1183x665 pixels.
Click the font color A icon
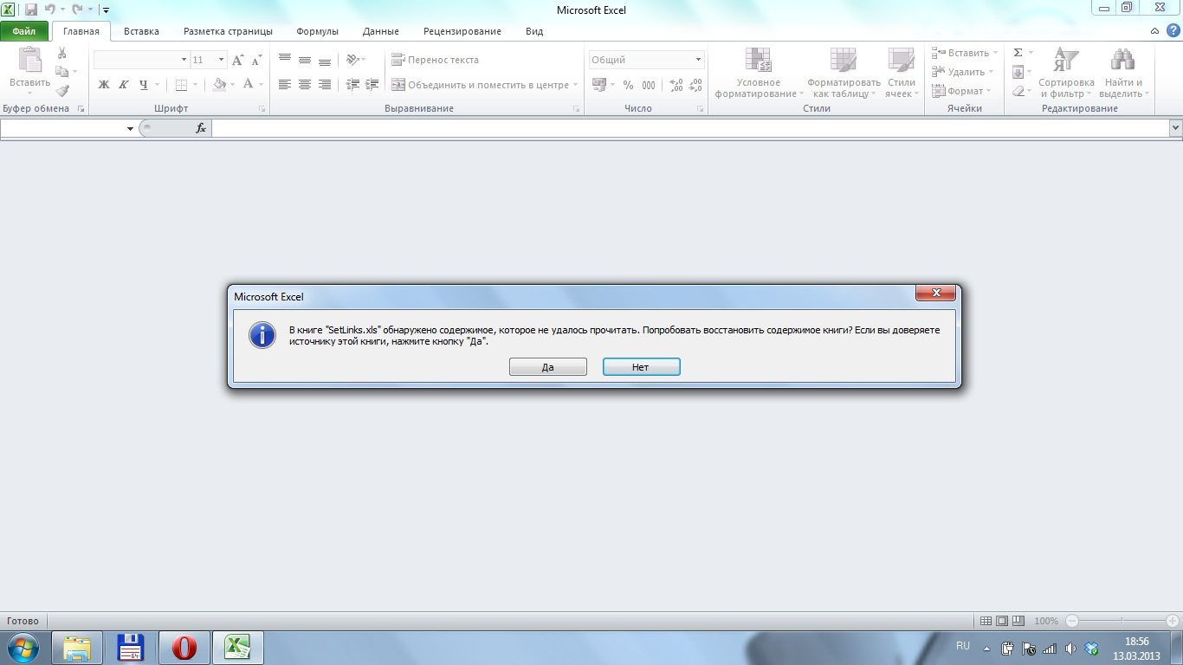coord(249,85)
